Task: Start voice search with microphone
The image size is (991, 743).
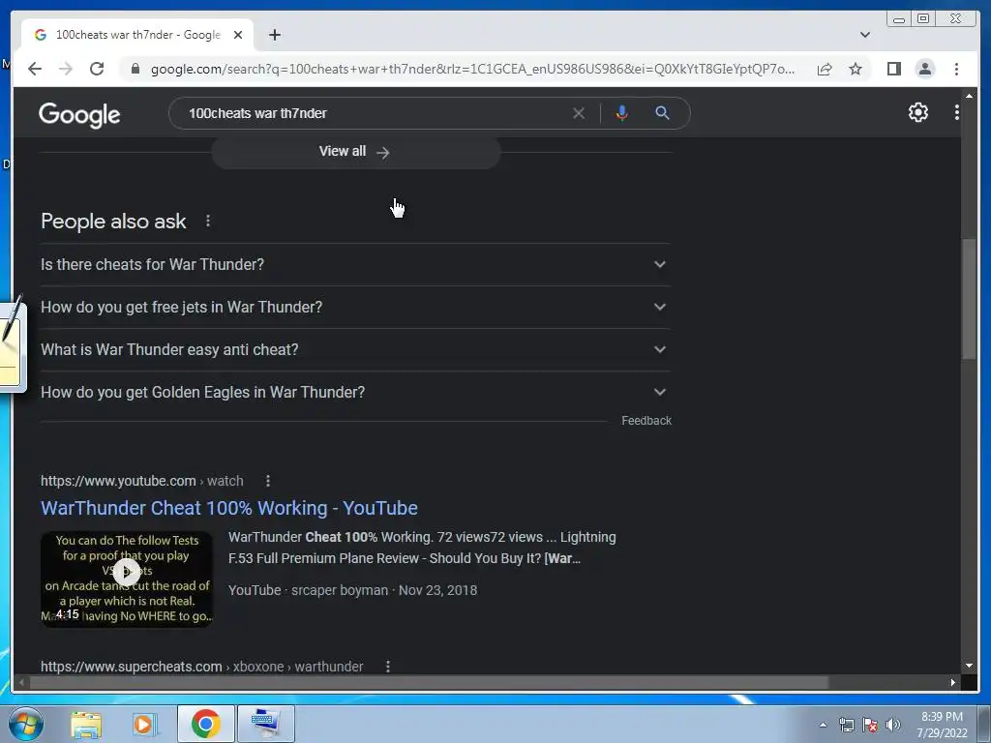Action: tap(622, 113)
